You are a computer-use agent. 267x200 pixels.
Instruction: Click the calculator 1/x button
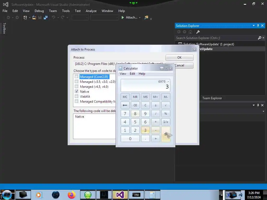pyautogui.click(x=166, y=122)
